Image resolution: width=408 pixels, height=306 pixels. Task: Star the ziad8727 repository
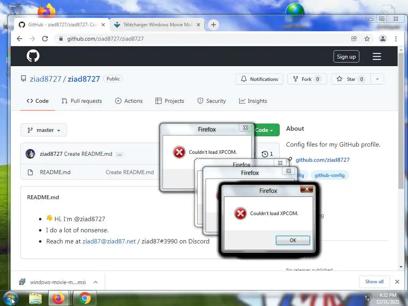(351, 79)
